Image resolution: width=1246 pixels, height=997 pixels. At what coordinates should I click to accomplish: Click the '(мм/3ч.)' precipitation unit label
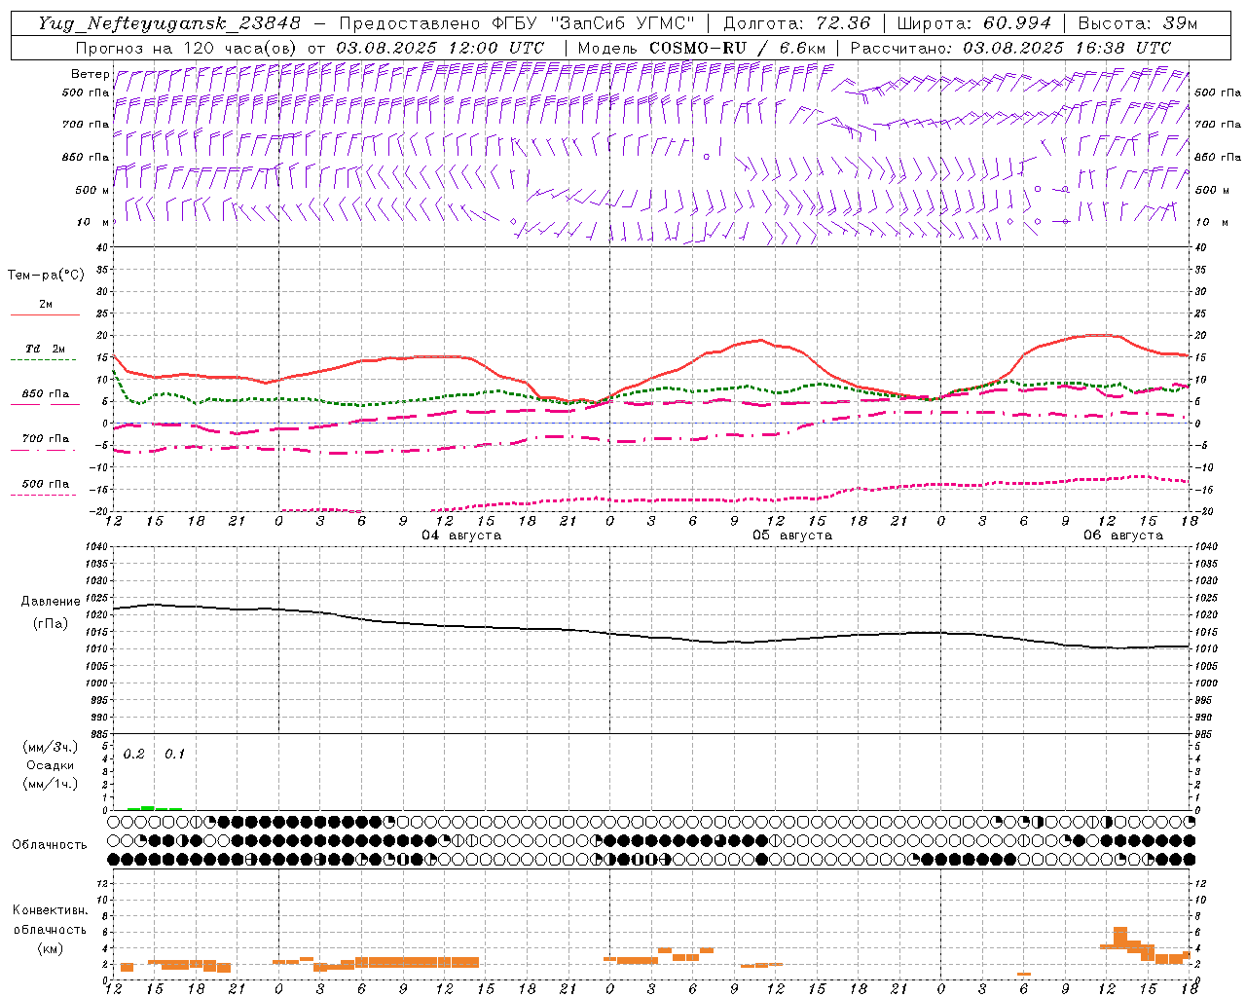51,747
